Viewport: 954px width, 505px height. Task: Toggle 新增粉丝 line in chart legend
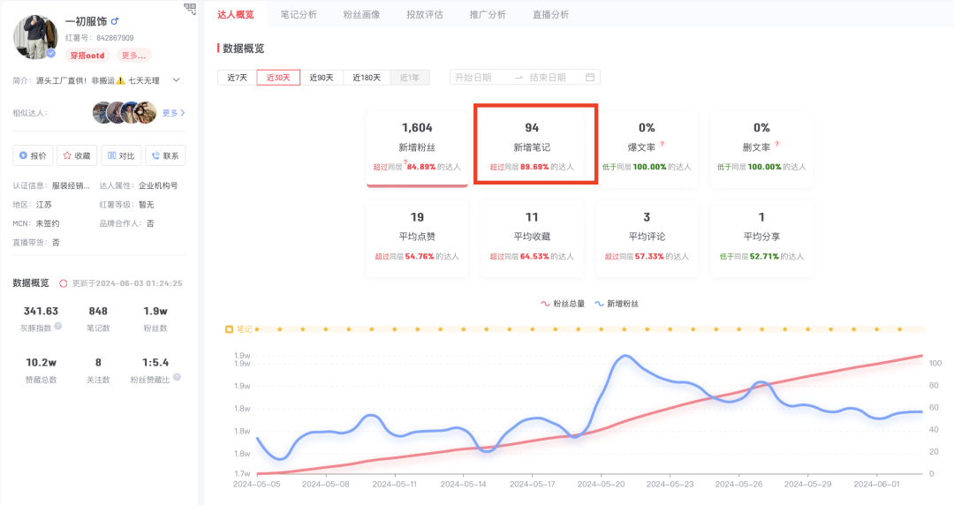(x=617, y=304)
